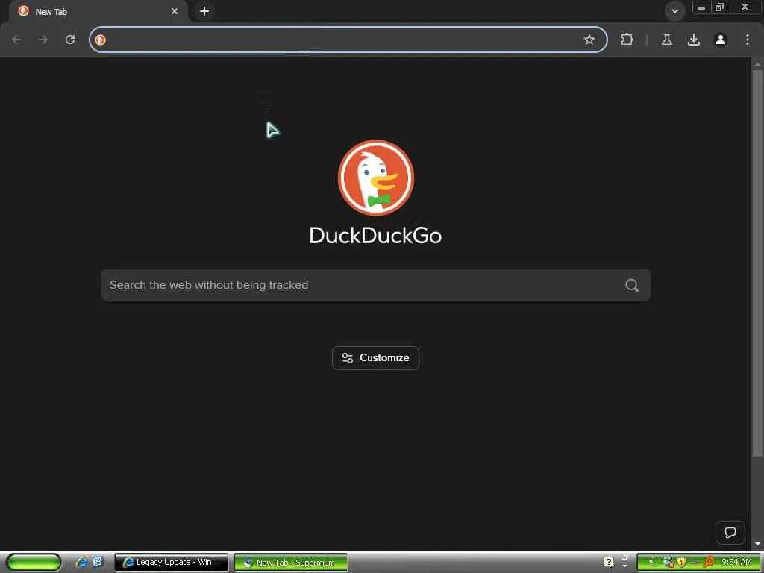Go back to the previous page
Viewport: 764px width, 573px height.
tap(16, 40)
